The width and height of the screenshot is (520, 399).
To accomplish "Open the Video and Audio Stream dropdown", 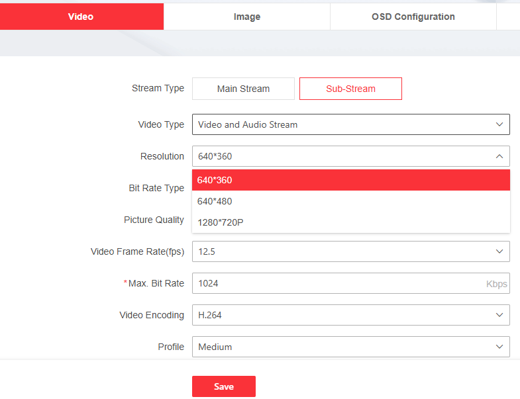I will [338, 124].
